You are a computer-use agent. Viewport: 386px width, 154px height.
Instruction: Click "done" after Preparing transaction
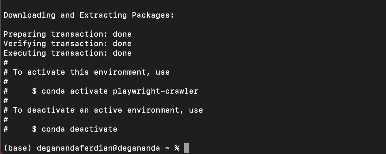click(122, 34)
